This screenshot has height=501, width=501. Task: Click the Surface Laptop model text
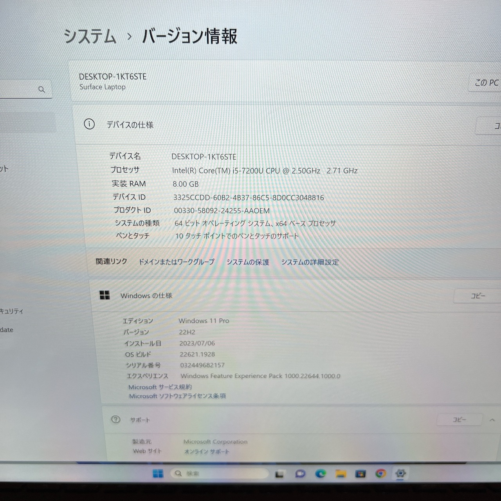[103, 87]
